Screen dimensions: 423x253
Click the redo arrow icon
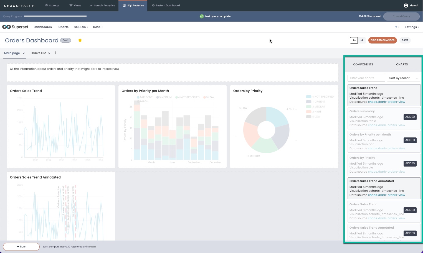[x=362, y=40]
